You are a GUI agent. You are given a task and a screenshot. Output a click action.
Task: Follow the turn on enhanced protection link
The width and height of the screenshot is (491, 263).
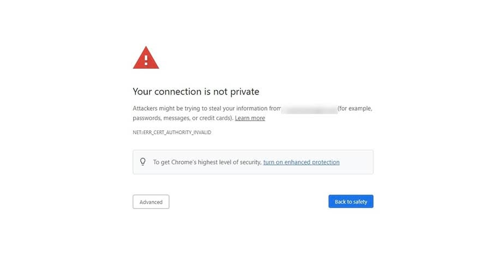pyautogui.click(x=301, y=162)
